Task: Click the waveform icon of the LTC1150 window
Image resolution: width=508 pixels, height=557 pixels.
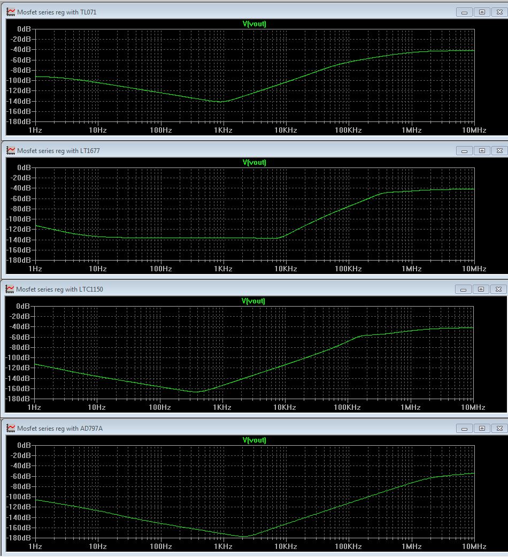Action: (x=10, y=289)
